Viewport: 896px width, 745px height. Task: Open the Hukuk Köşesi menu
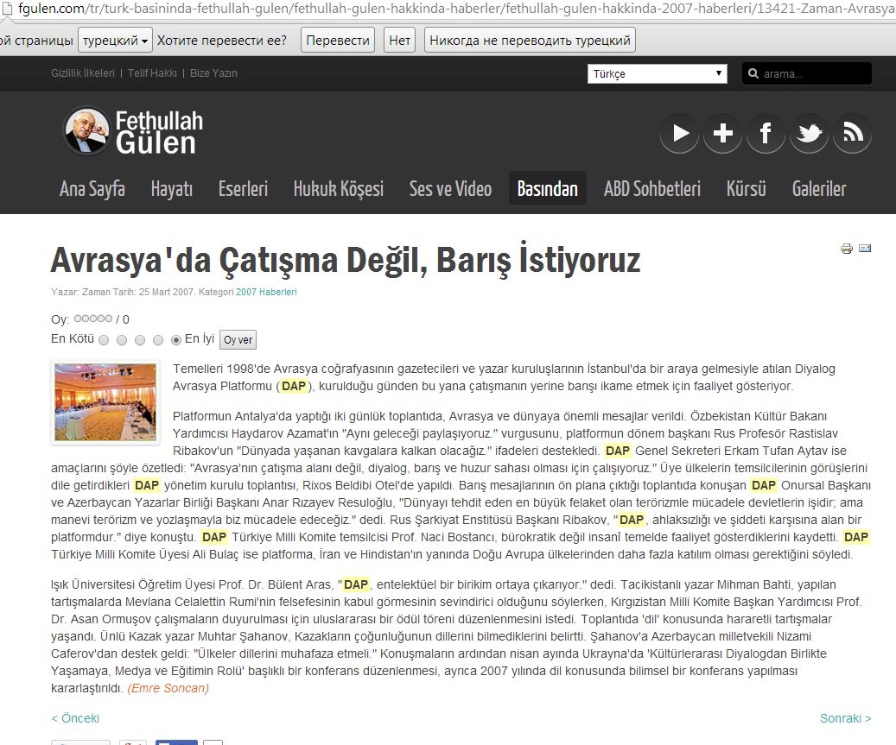click(338, 189)
